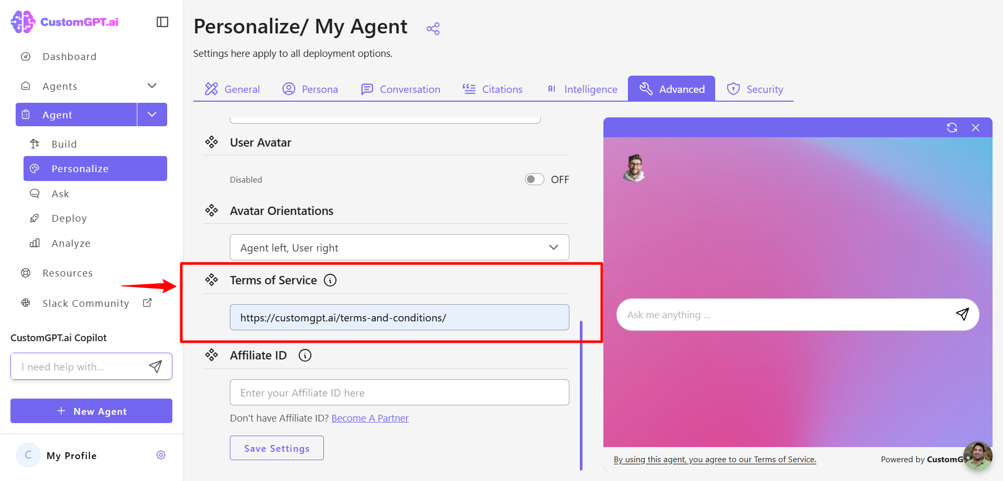
Task: Create a New Agent
Action: coord(91,411)
